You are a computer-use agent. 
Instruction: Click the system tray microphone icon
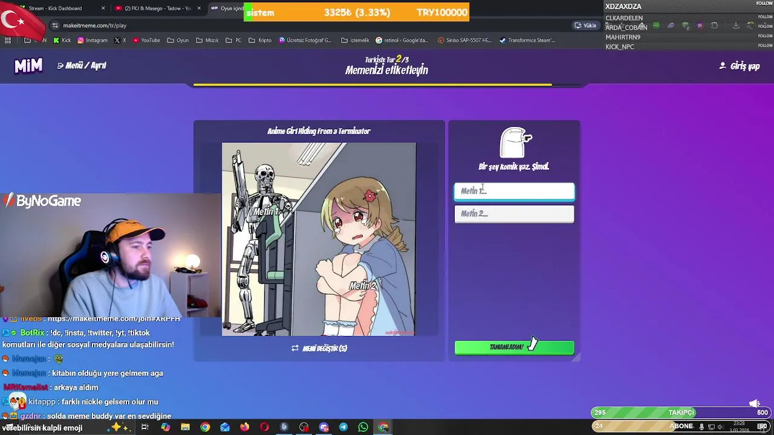click(x=701, y=427)
